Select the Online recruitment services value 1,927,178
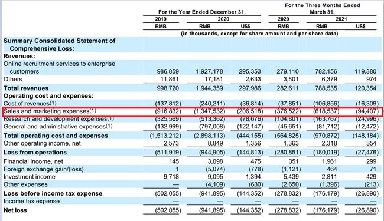The image size is (384, 221). tap(209, 71)
